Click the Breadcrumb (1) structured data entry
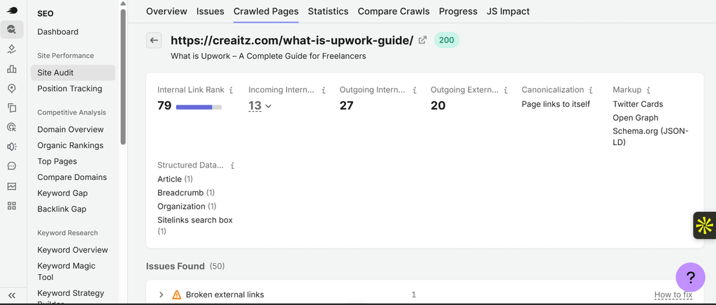Viewport: 716px width, 305px height. (x=186, y=193)
